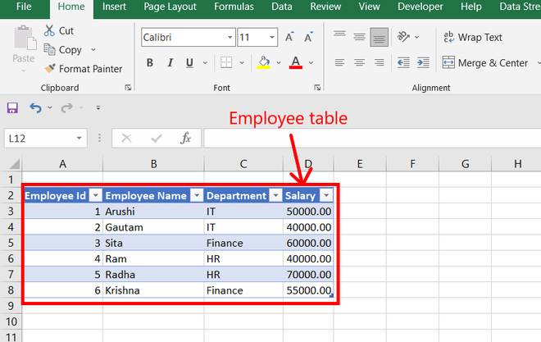The width and height of the screenshot is (541, 342).
Task: Toggle Underline formatting
Action: pos(189,62)
